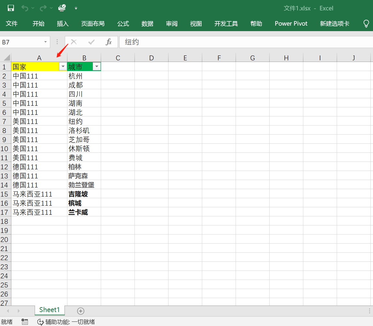Click the lightbulb Tell Me icon

point(366,24)
